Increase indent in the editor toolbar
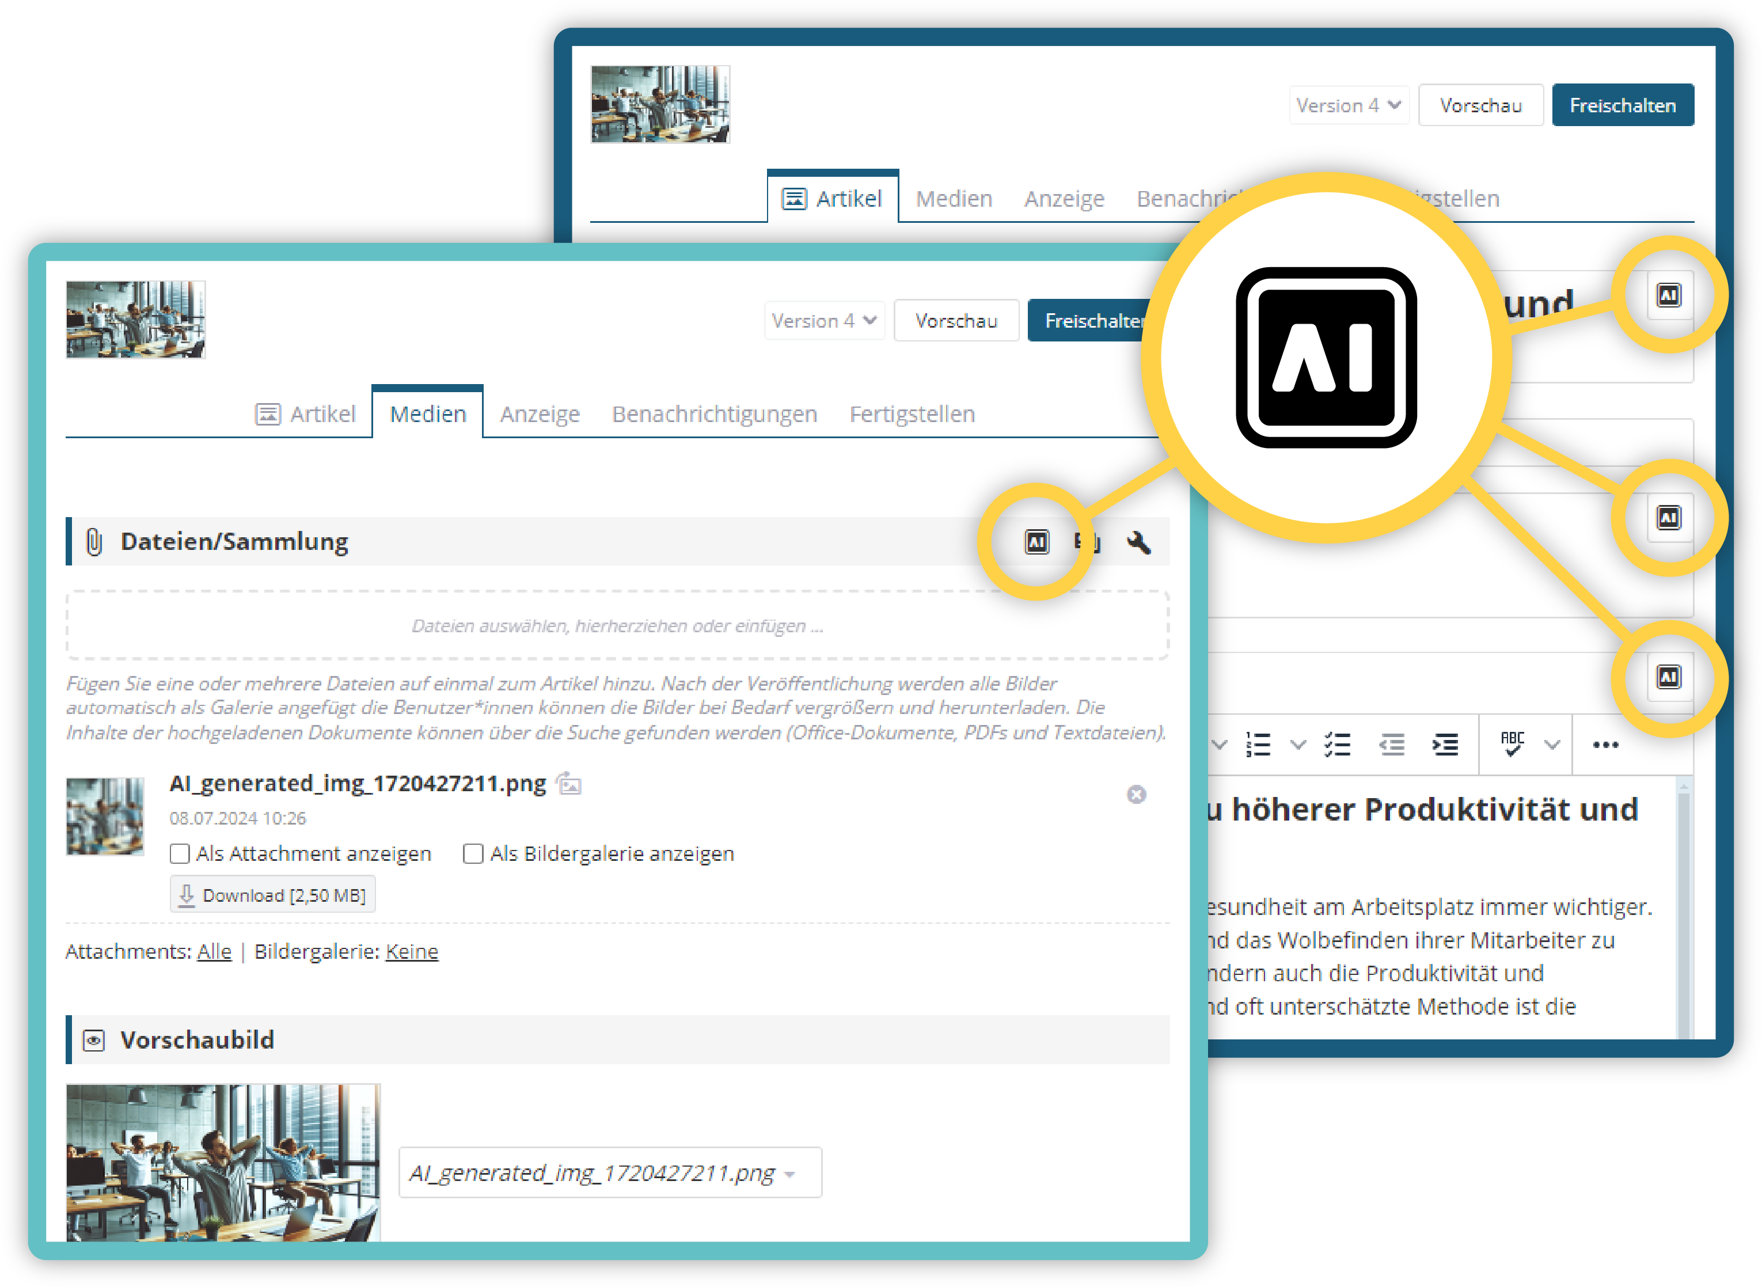This screenshot has height=1287, width=1762. tap(1446, 745)
